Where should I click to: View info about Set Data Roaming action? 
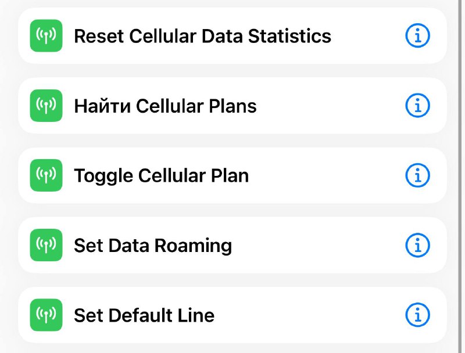click(x=417, y=245)
